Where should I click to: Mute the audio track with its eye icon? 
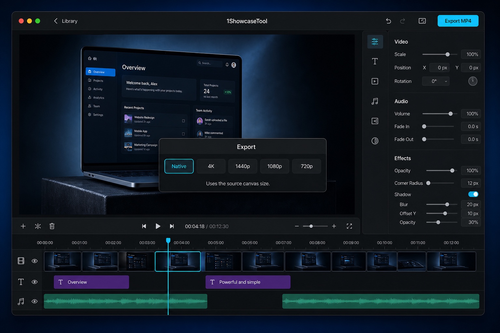[x=35, y=301]
